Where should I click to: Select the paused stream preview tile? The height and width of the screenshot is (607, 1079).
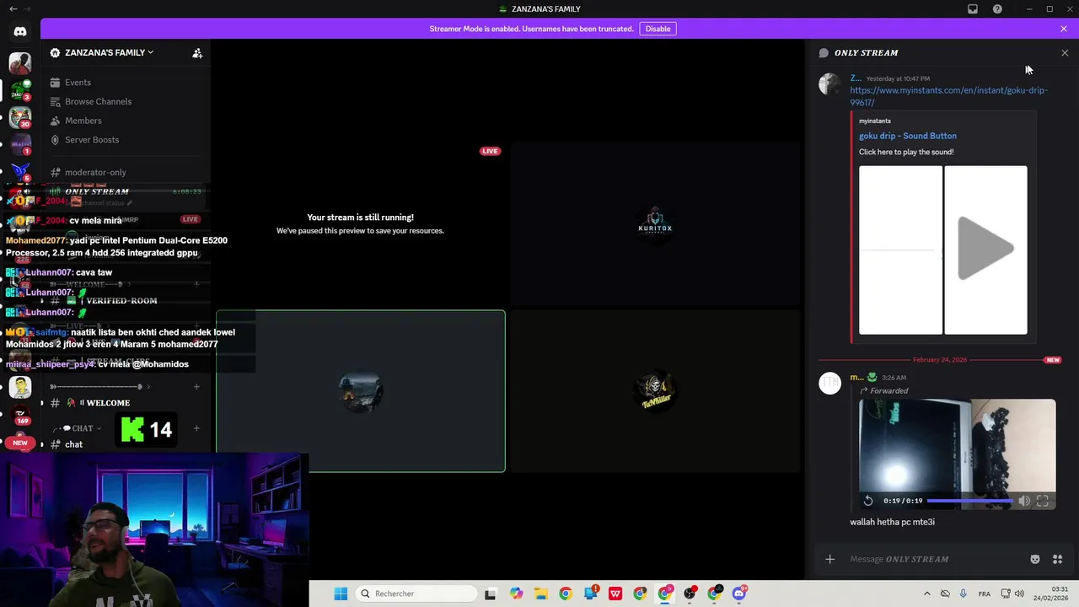[x=361, y=223]
